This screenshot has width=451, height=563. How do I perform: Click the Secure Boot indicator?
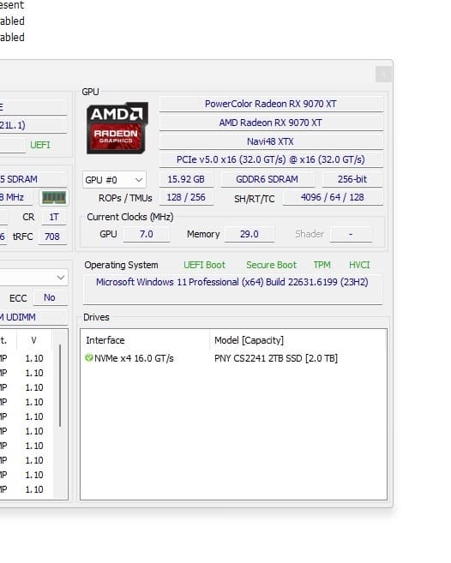(271, 265)
